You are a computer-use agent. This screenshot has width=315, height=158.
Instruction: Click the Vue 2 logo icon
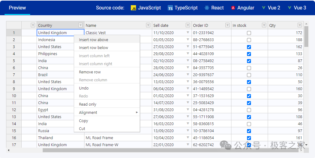coord(263,8)
